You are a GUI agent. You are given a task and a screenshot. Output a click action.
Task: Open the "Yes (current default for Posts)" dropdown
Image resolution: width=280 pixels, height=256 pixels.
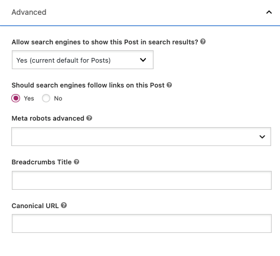click(x=83, y=60)
